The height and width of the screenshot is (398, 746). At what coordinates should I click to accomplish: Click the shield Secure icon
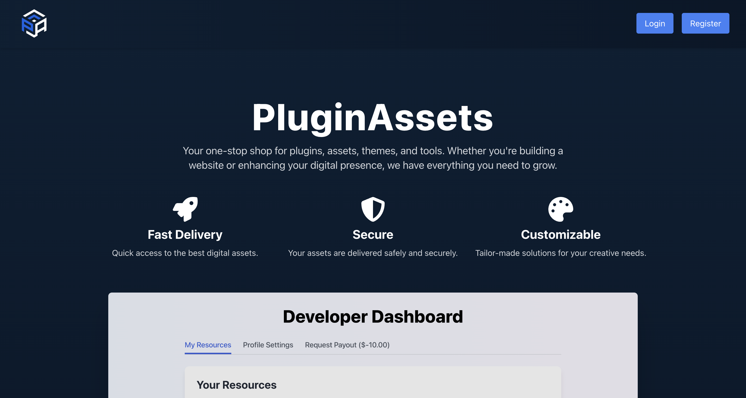(373, 209)
